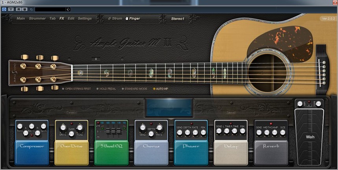This screenshot has width=338, height=170.
Task: Toggle the blue plugin bypass power button
Action: pos(4,9)
